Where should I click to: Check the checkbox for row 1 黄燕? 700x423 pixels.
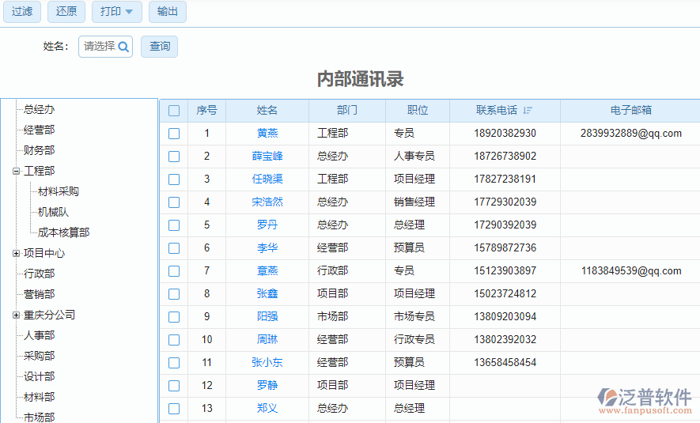[174, 134]
